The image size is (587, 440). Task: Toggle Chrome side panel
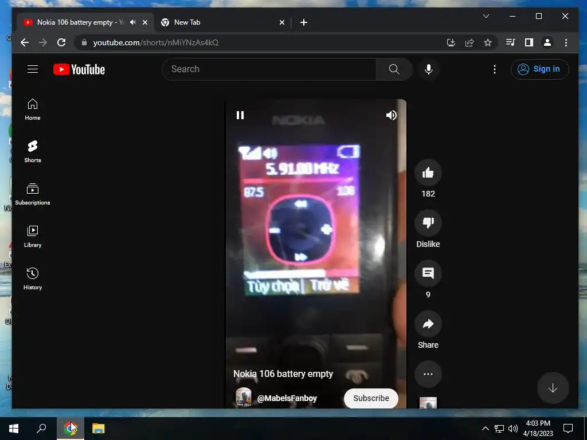point(529,42)
